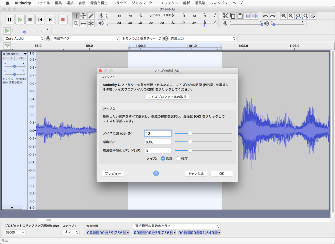Open the 解析 menu
Viewport: 335px width, 244px height.
[186, 3]
